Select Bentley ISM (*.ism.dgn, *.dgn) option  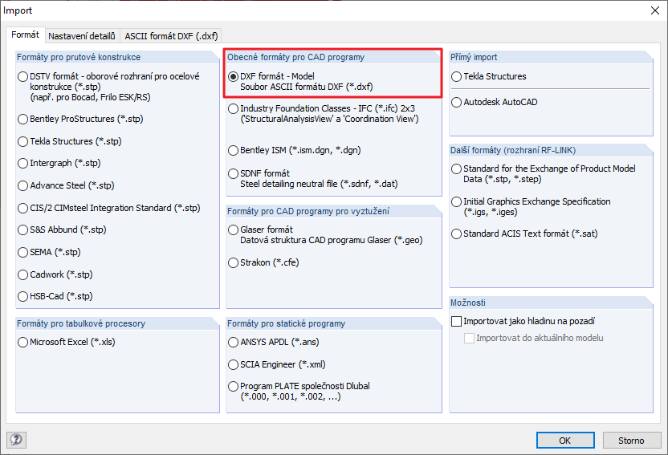[x=233, y=150]
